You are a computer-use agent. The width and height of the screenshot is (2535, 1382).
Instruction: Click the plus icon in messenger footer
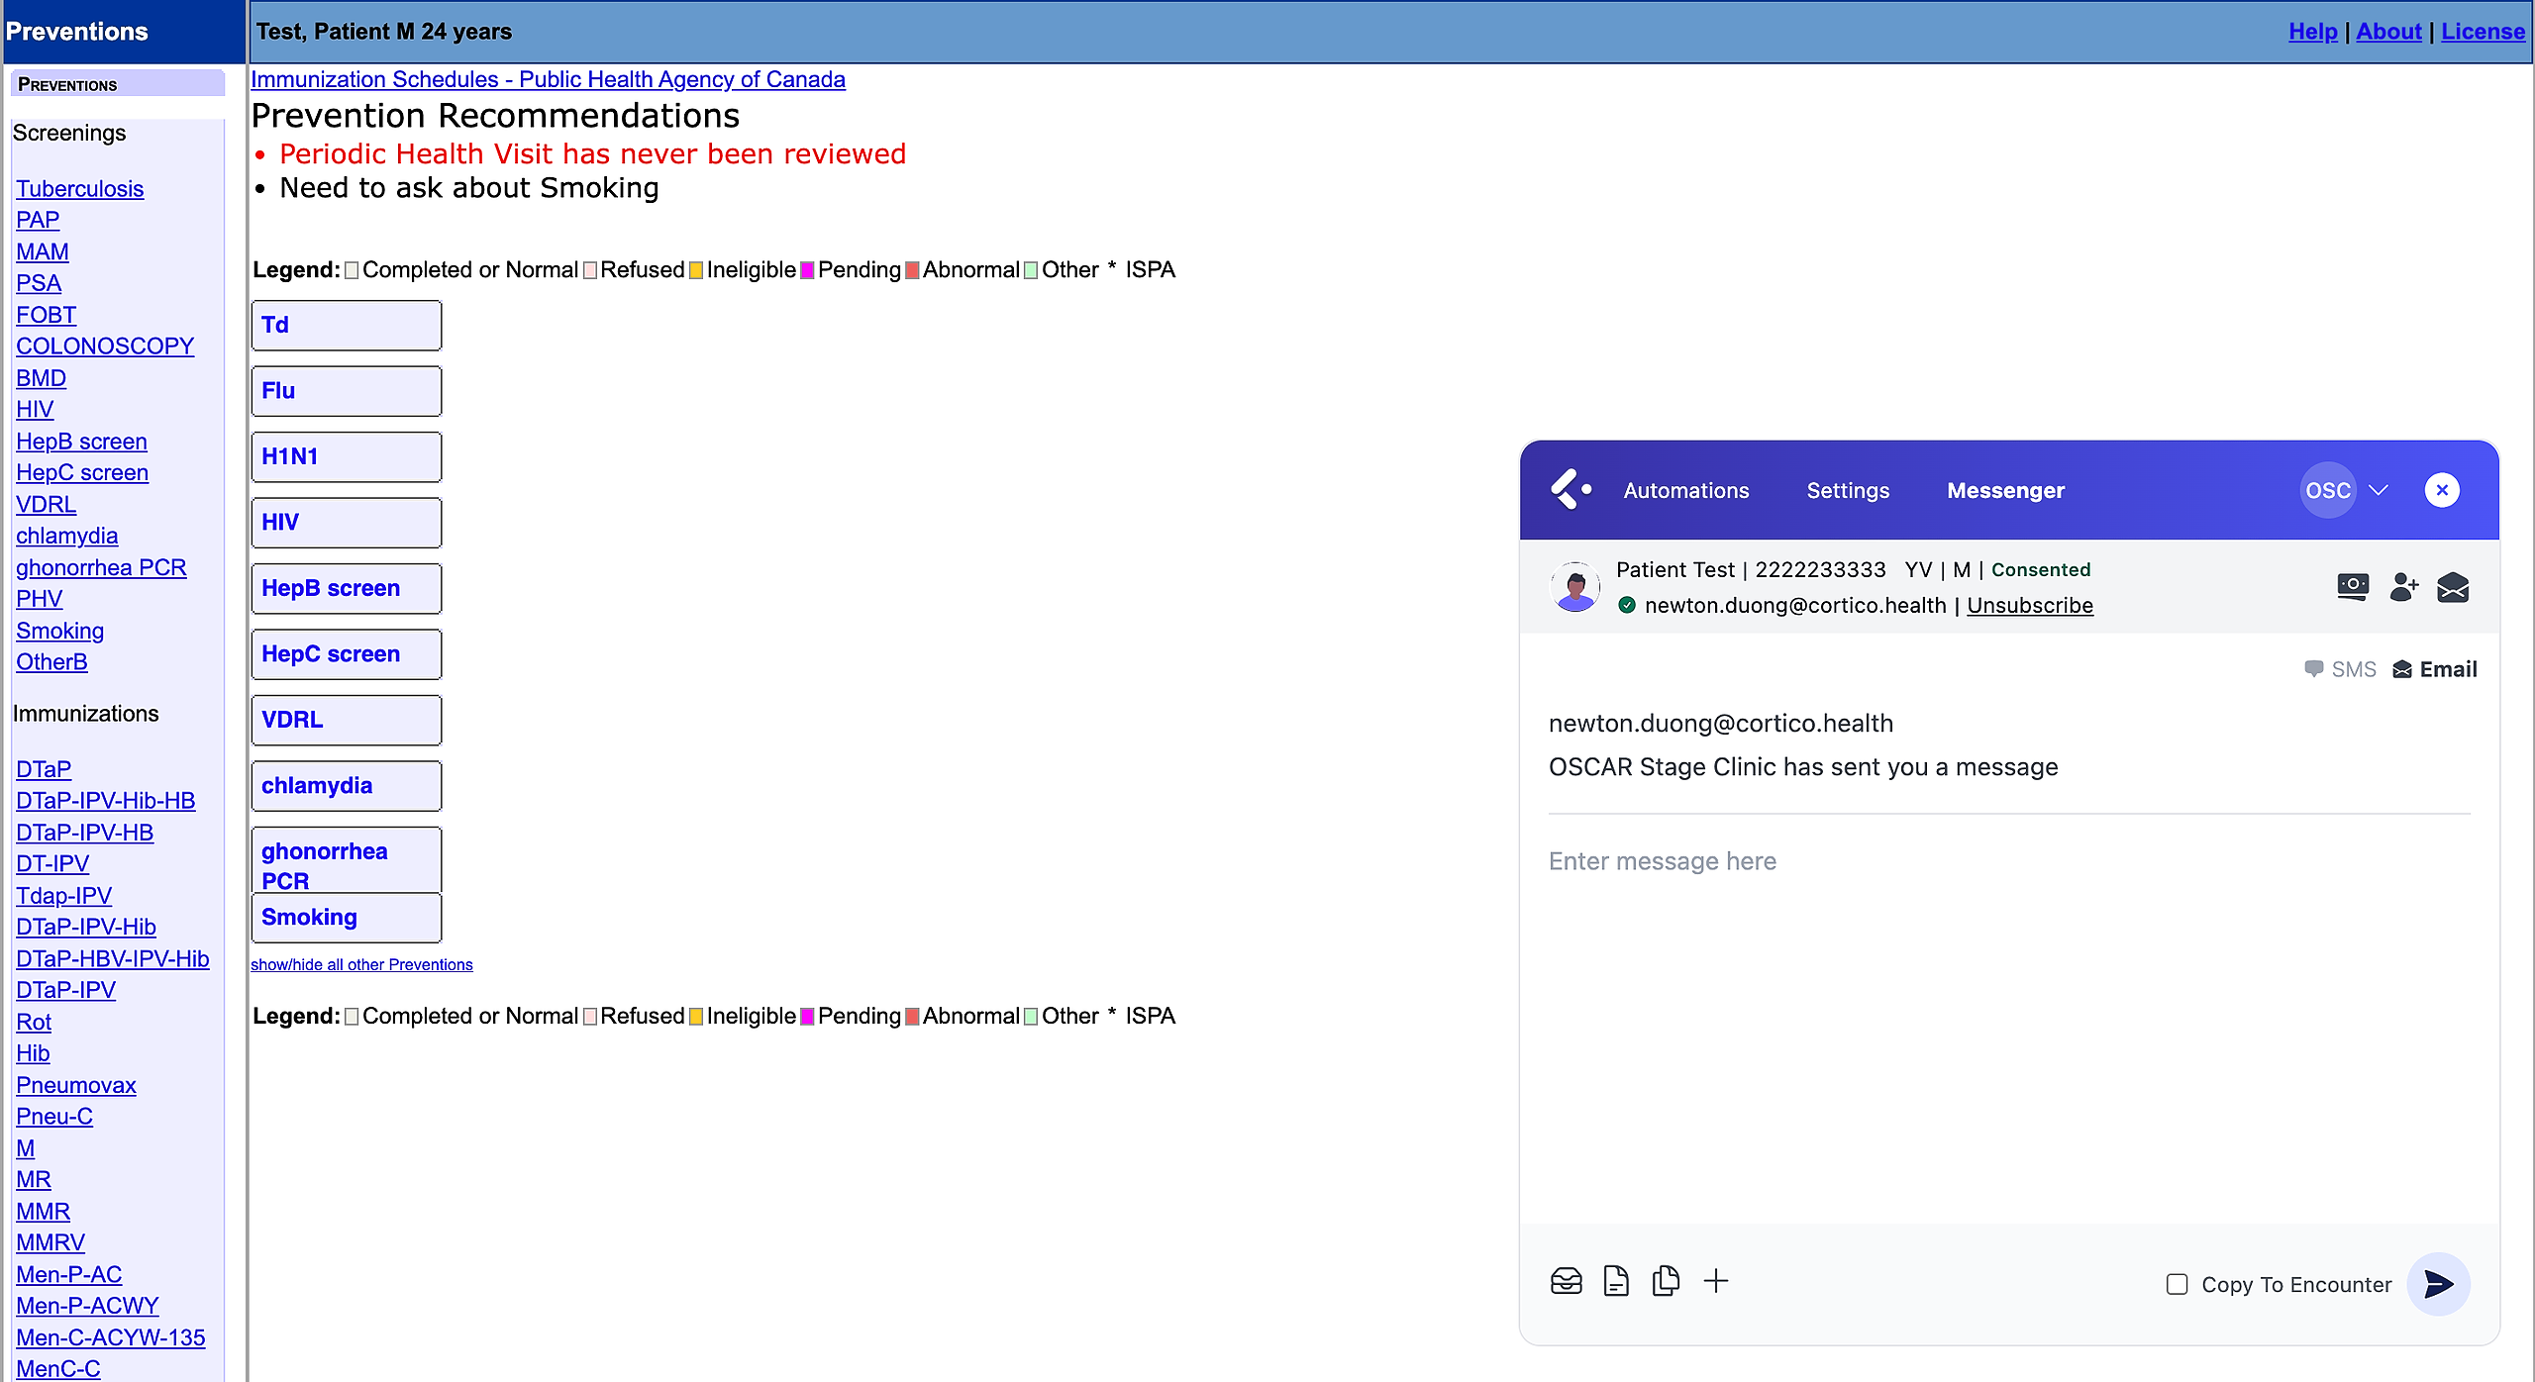(x=1716, y=1281)
